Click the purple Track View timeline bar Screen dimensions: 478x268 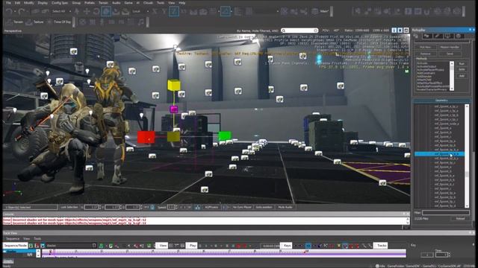[x=224, y=253]
